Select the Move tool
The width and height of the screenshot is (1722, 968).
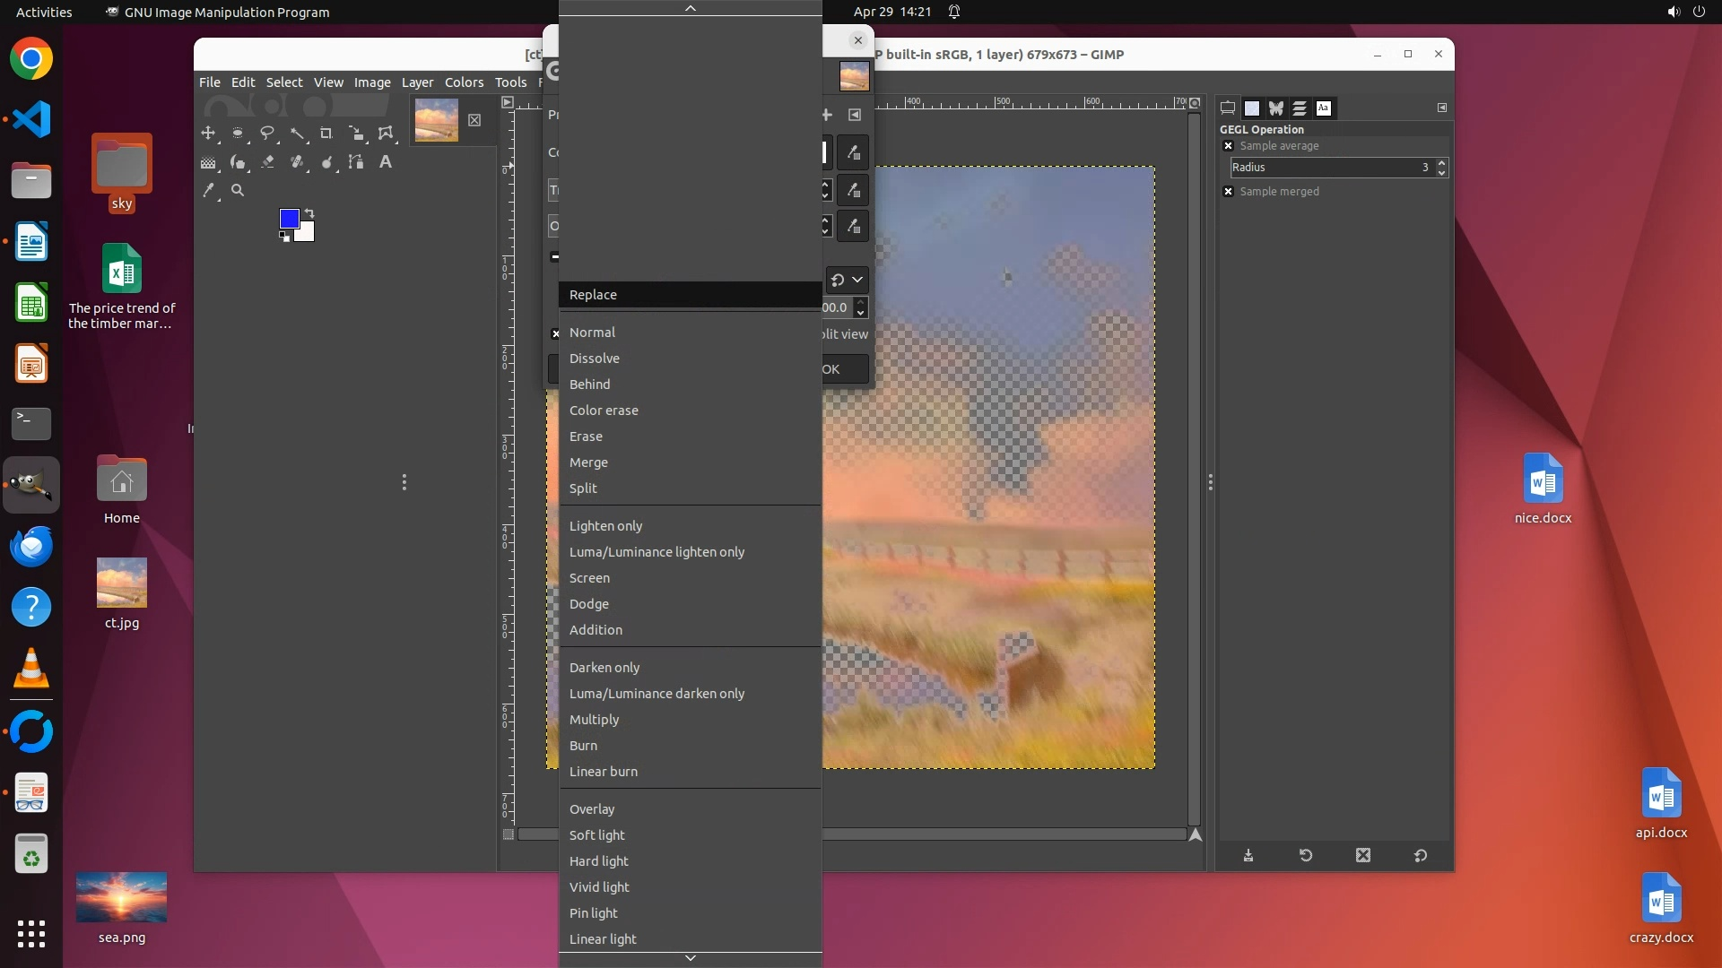208,134
